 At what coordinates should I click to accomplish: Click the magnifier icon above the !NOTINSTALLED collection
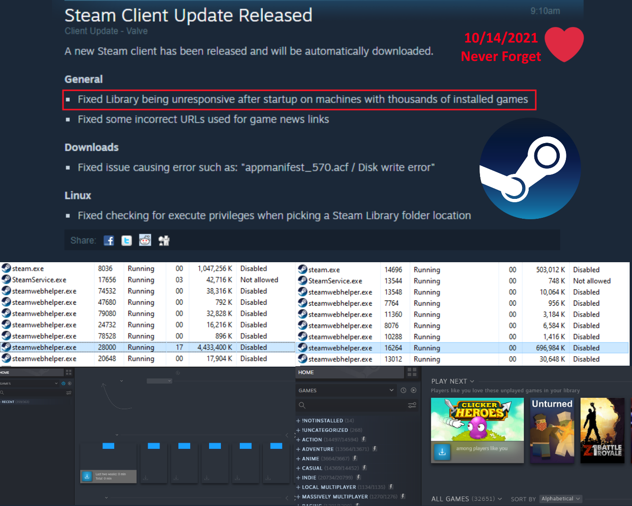[x=302, y=405]
